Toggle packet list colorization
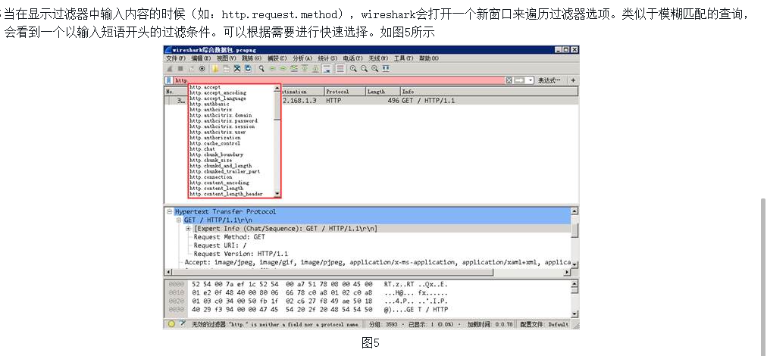 340,68
